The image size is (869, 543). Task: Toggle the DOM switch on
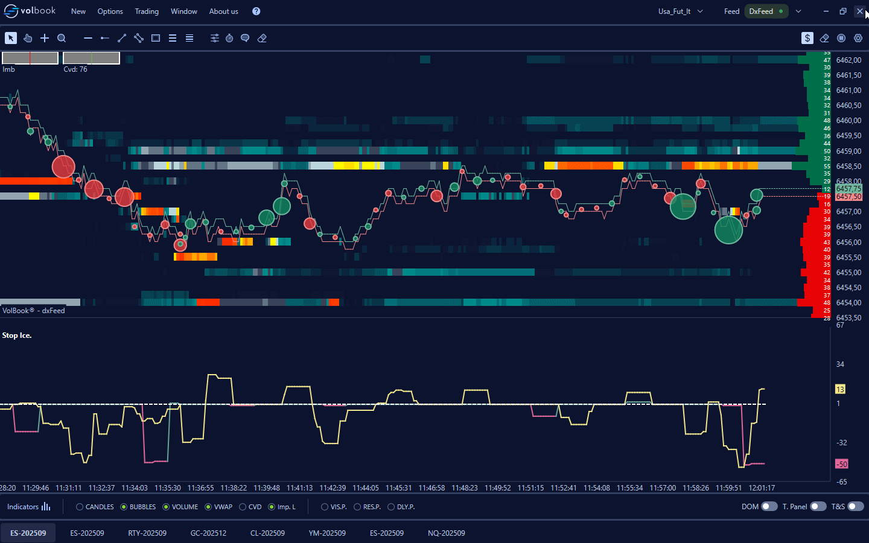point(769,507)
